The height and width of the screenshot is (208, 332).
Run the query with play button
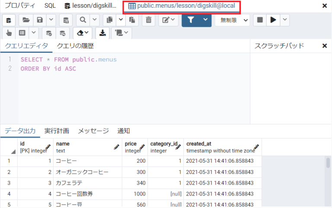(272, 20)
